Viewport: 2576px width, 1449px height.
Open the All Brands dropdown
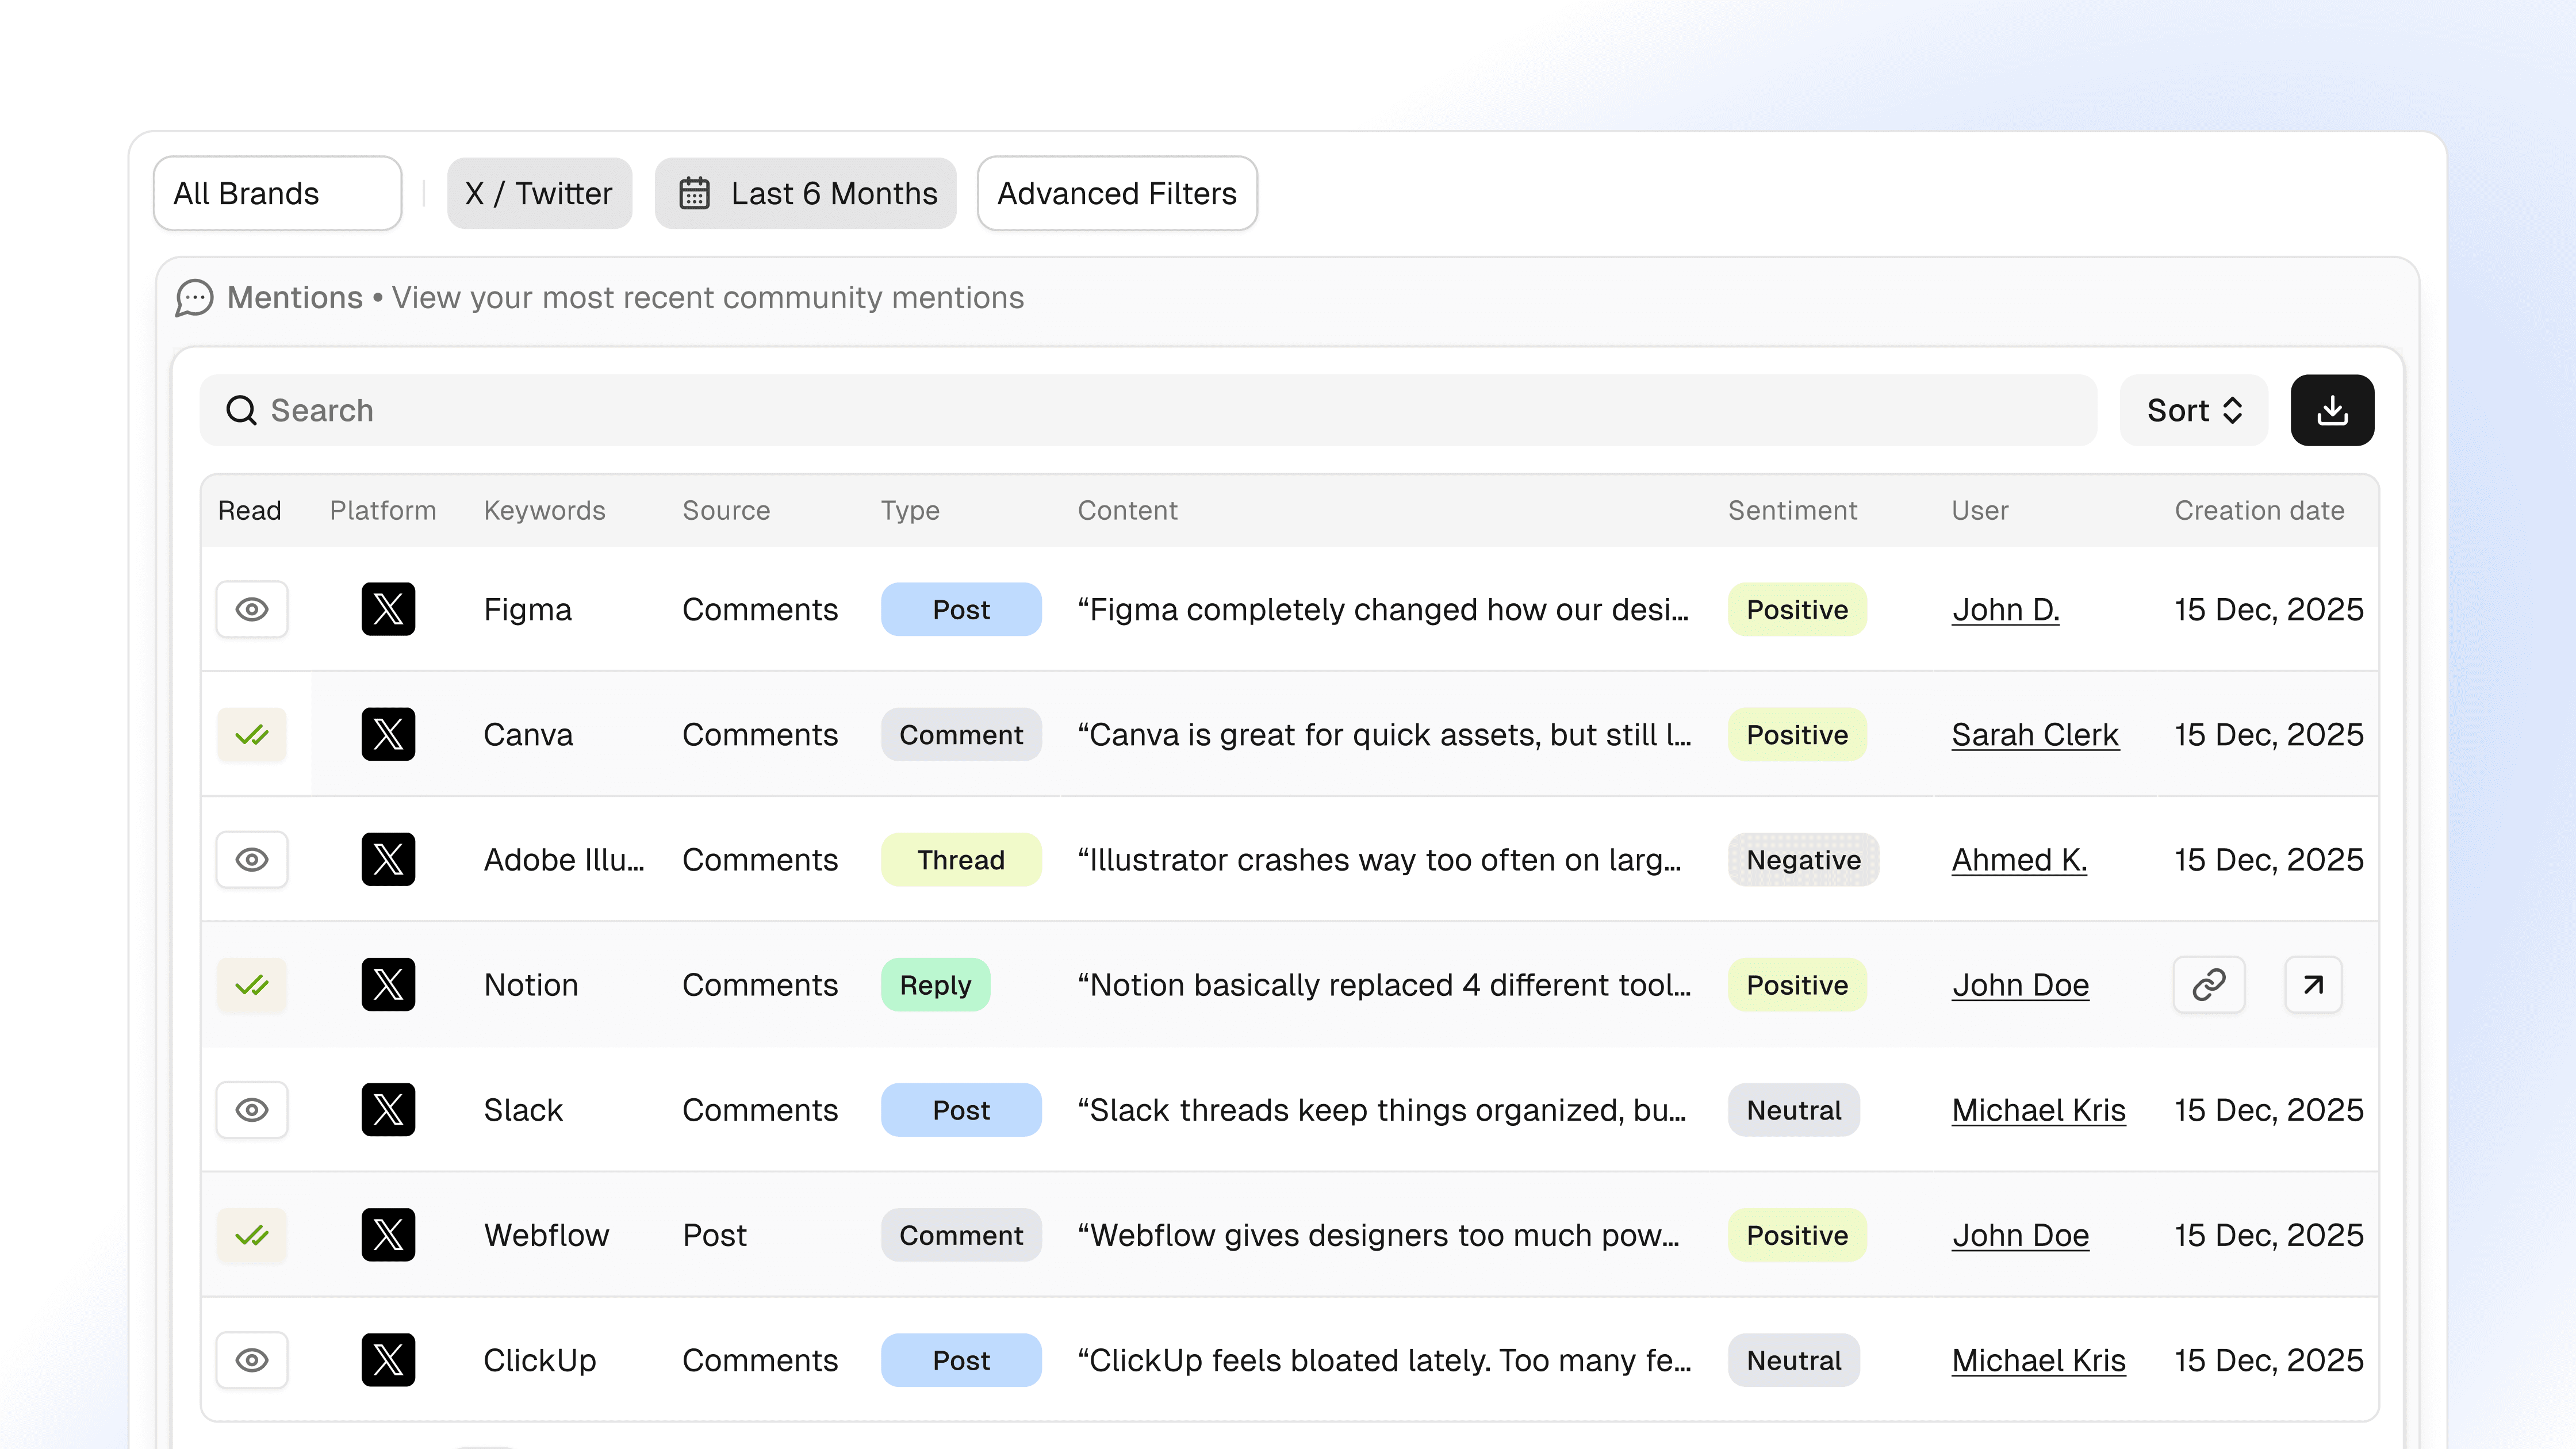tap(277, 193)
